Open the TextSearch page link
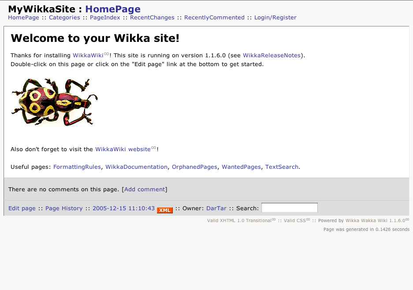The width and height of the screenshot is (413, 290). (x=282, y=167)
